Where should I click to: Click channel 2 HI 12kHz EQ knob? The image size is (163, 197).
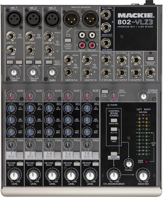[x=30, y=109]
